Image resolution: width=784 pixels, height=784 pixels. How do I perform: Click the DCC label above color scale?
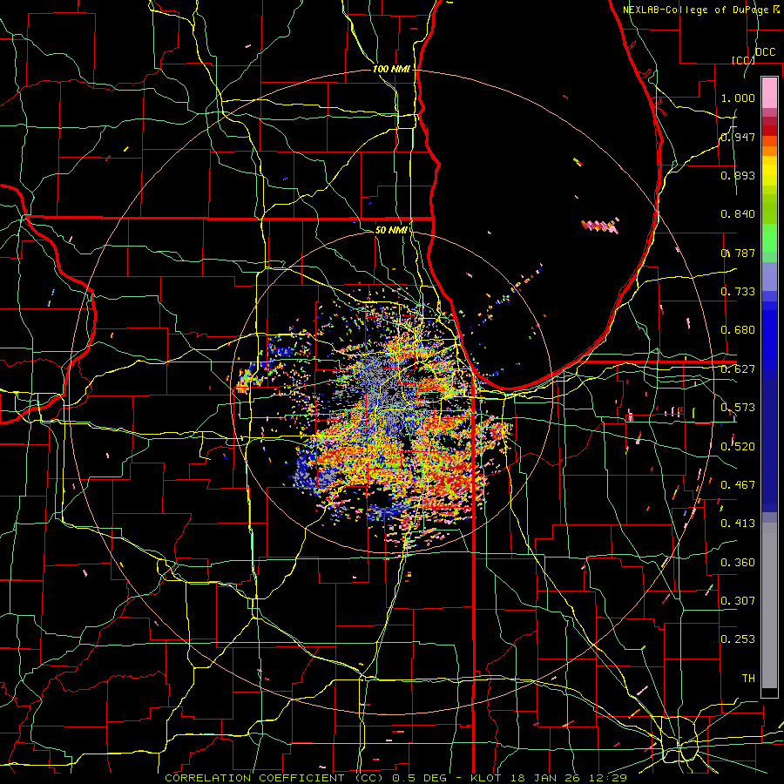(766, 52)
